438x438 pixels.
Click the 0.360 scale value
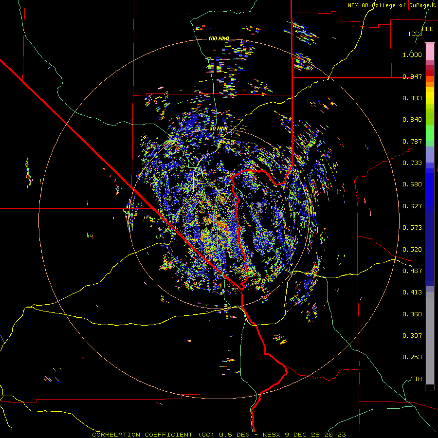pos(412,314)
